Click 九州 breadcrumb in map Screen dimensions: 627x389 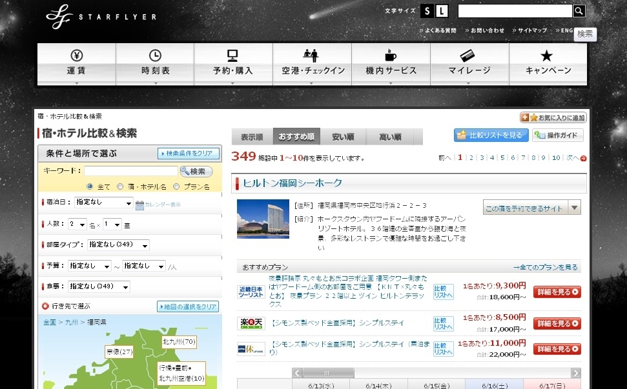(x=71, y=322)
